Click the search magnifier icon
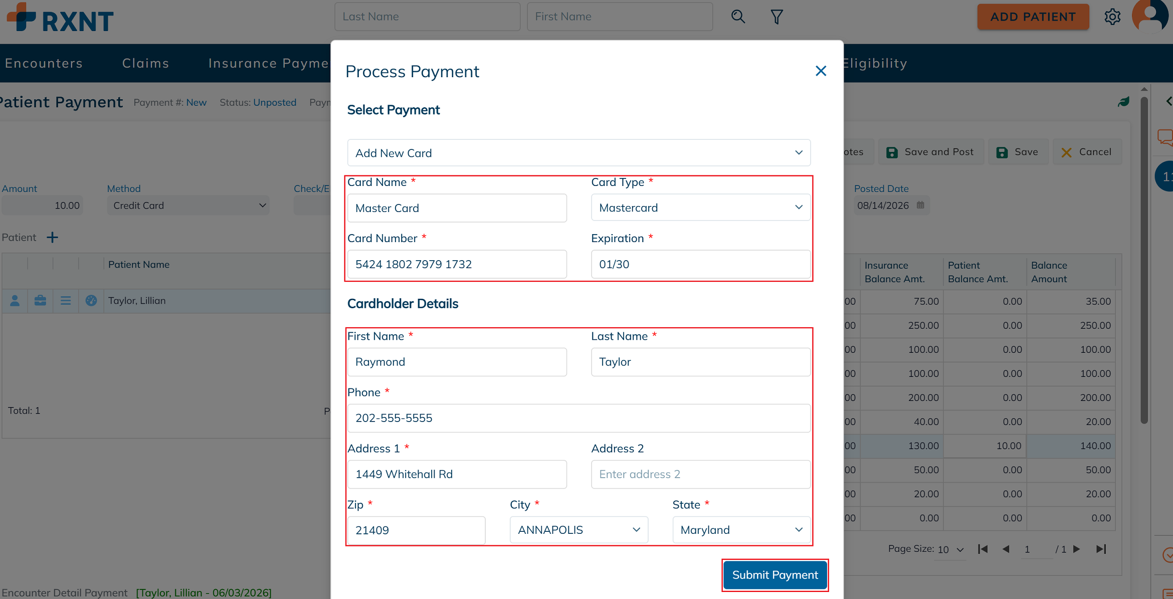This screenshot has height=599, width=1173. [x=738, y=17]
